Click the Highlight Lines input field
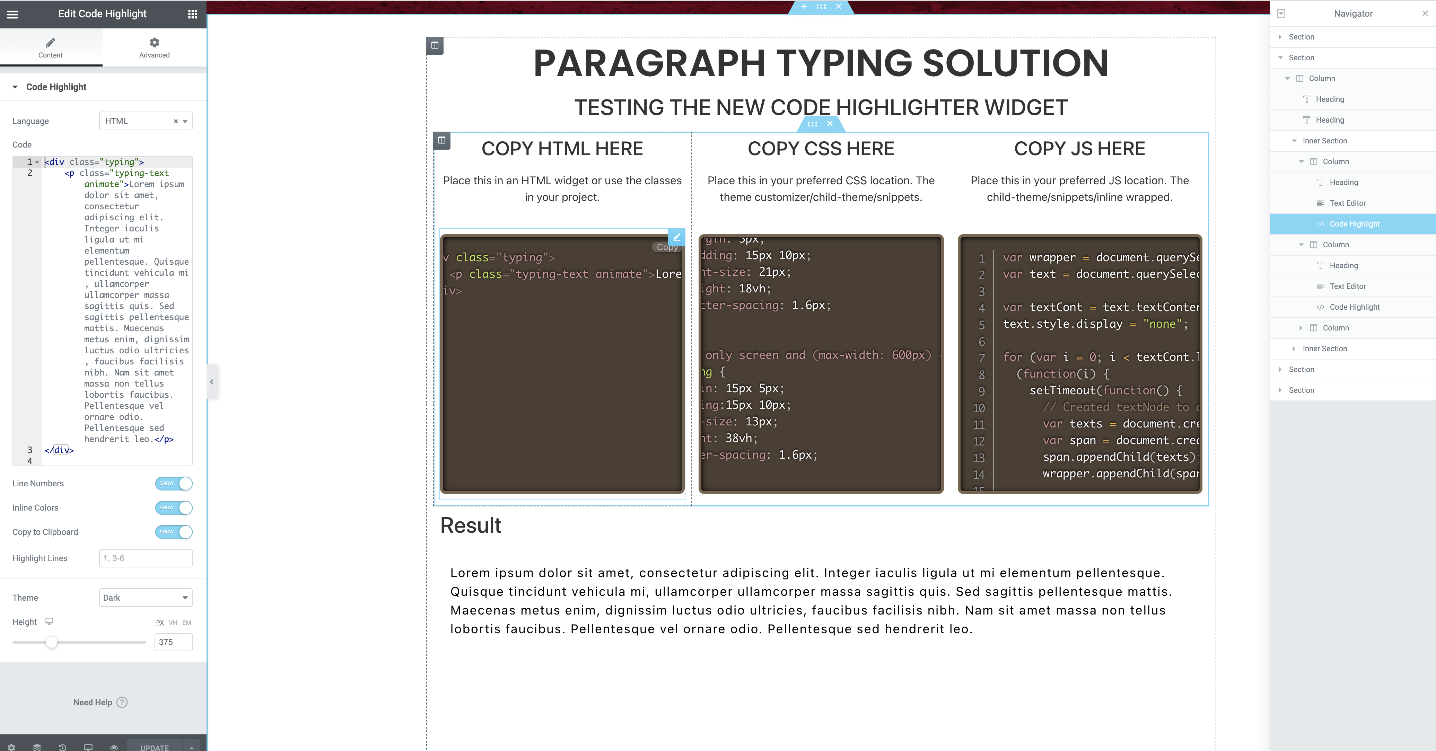 click(146, 558)
